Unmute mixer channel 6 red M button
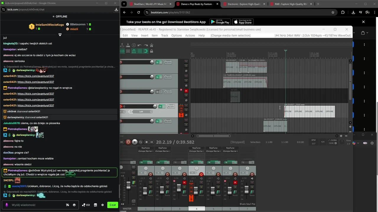This screenshot has width=378, height=212. point(235,183)
